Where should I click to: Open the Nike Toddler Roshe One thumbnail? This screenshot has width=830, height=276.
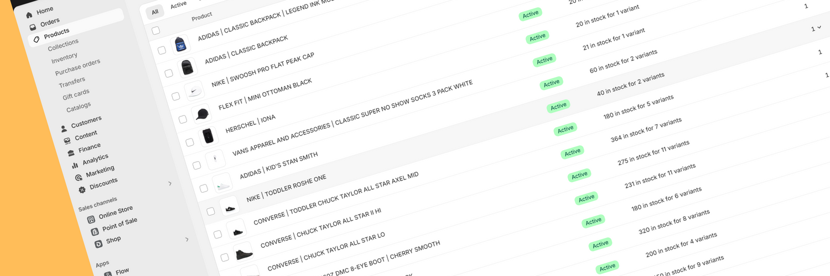229,206
